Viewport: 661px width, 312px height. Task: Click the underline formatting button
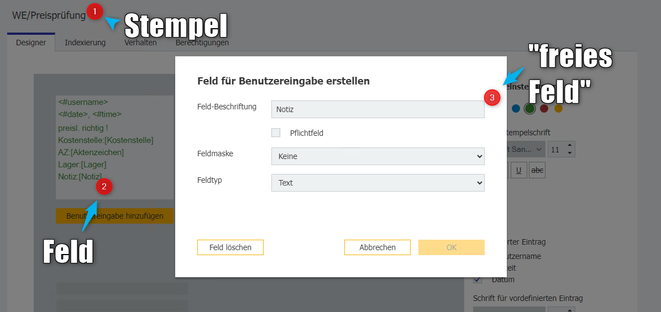pos(518,171)
